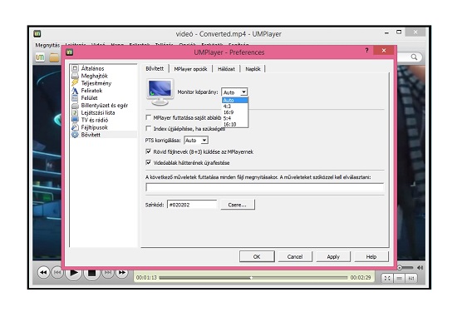Switch to the Hálózat tab
The image size is (457, 312).
(x=226, y=69)
